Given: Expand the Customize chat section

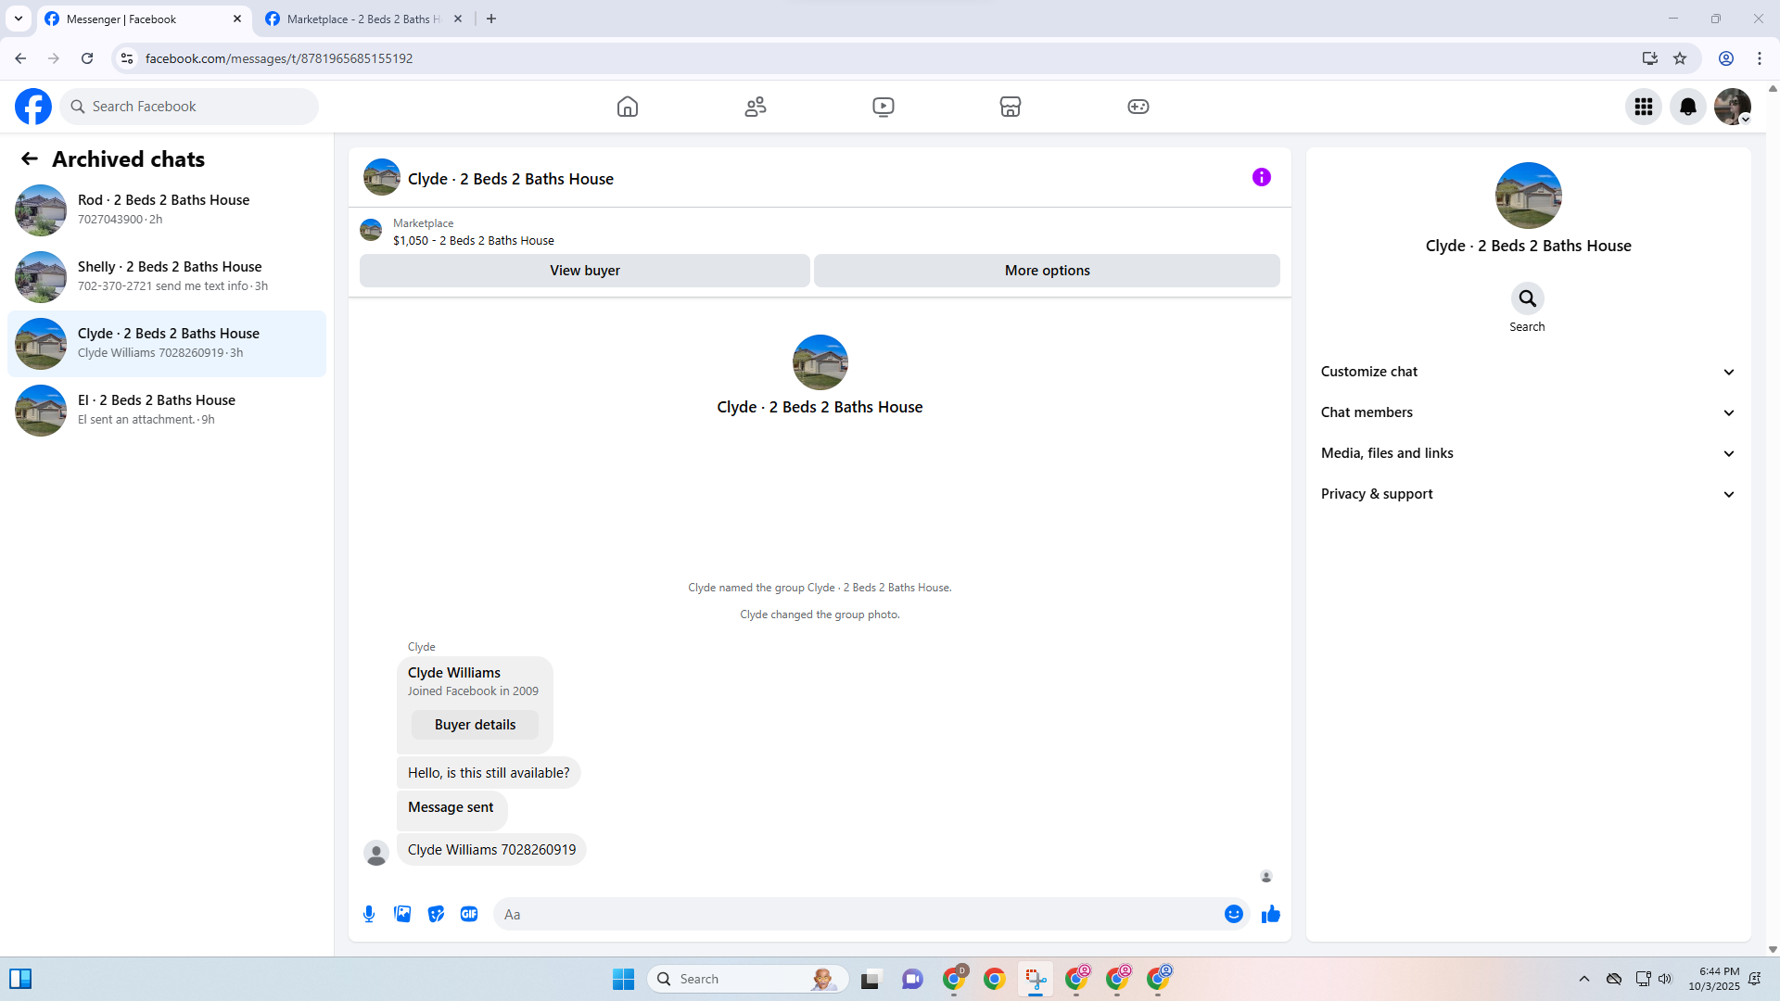Looking at the screenshot, I should (x=1528, y=372).
